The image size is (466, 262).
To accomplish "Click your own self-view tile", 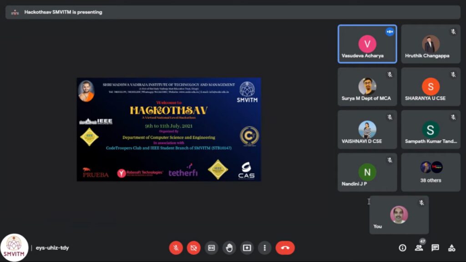I will (x=399, y=215).
